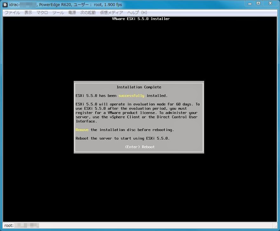This screenshot has width=280, height=231.
Task: Open the 仮想メディア menu
Action: pos(112,12)
